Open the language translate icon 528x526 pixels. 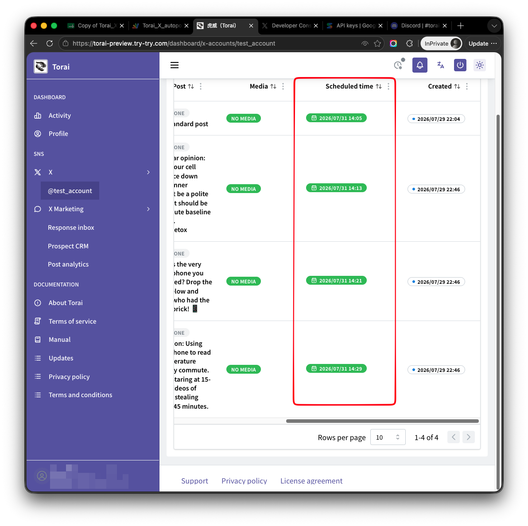click(x=440, y=65)
